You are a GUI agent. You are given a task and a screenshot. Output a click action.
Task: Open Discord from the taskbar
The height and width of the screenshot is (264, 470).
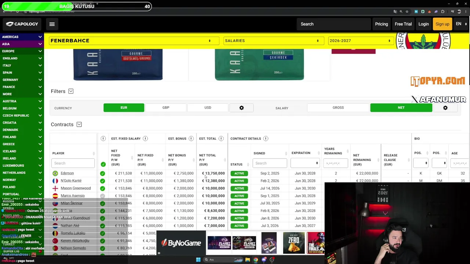click(264, 260)
